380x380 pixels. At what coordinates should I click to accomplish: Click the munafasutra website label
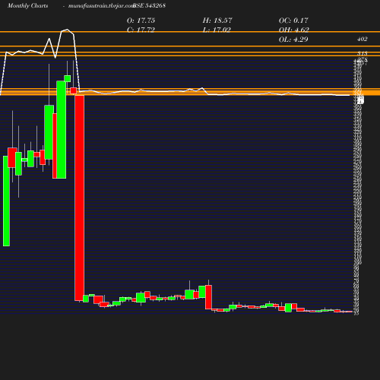101,6
